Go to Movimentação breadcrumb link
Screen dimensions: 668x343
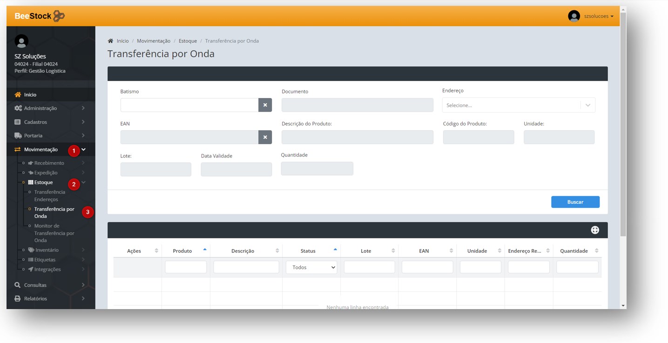point(153,41)
